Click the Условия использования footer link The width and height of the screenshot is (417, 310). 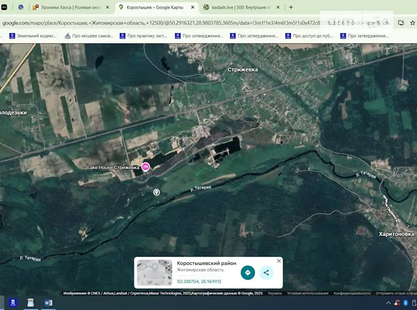click(x=308, y=293)
